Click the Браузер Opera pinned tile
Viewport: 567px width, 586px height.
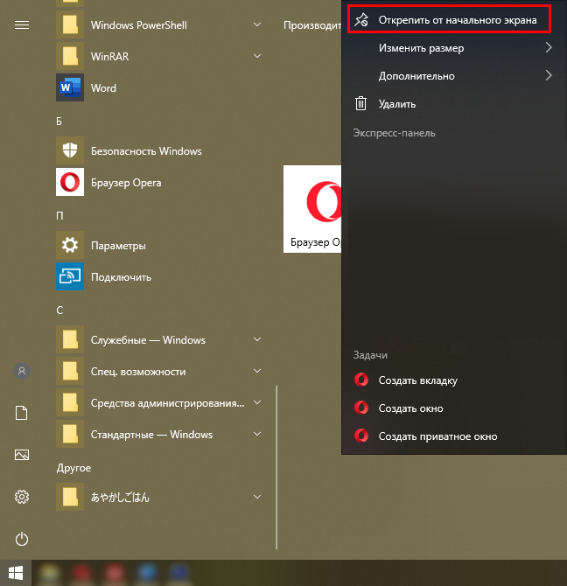tap(312, 209)
